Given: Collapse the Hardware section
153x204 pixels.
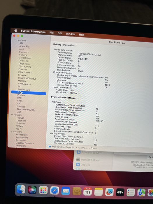Looking at the screenshot, I should click(x=15, y=40).
